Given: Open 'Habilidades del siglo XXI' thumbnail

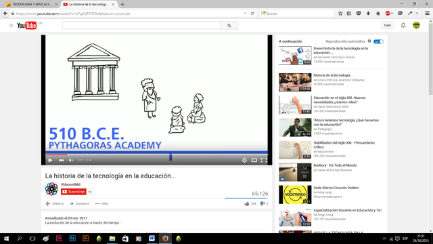Looking at the screenshot, I should (x=295, y=150).
